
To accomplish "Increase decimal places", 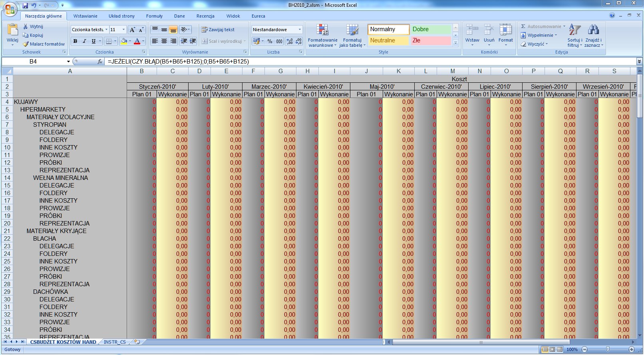I will click(290, 41).
